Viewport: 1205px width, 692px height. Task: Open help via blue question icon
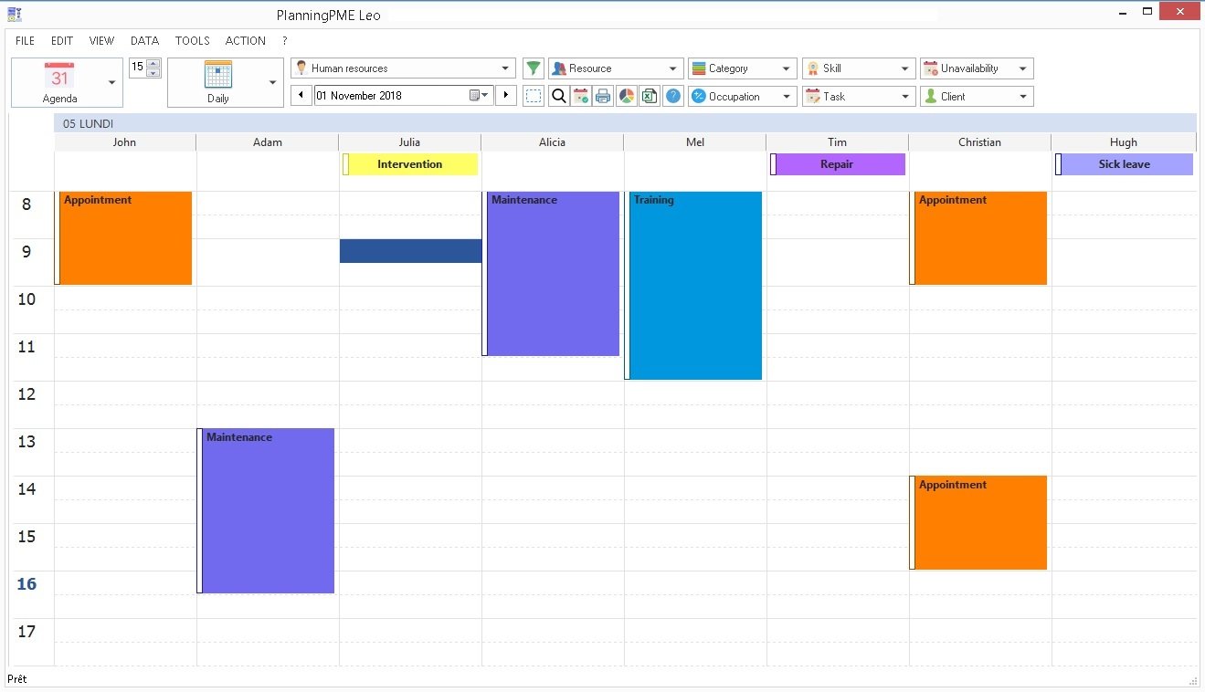pyautogui.click(x=673, y=96)
